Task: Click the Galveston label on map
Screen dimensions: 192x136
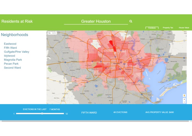Action: click(x=158, y=102)
